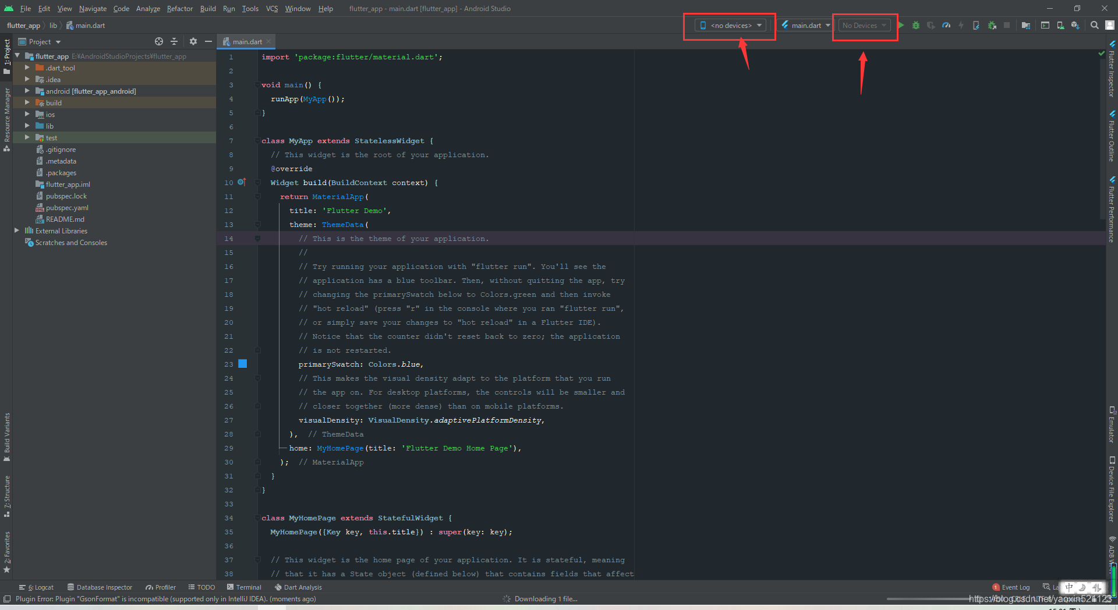1118x610 pixels.
Task: Open the Database Inspector tool window
Action: [x=100, y=587]
